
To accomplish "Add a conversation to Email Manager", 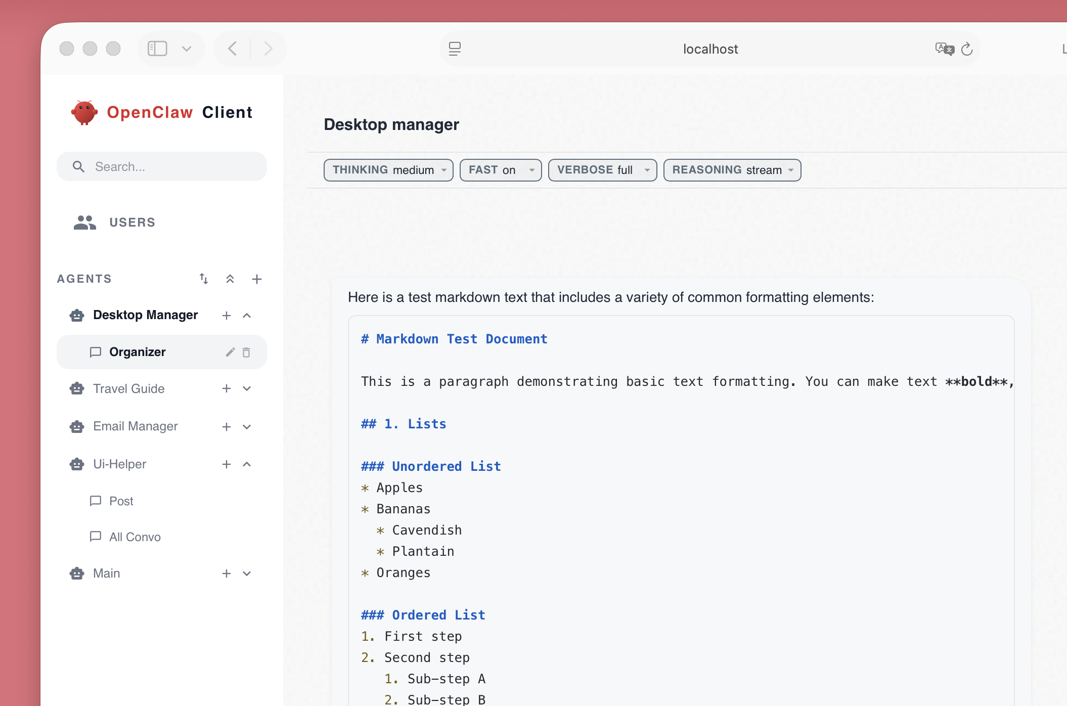I will pyautogui.click(x=226, y=426).
